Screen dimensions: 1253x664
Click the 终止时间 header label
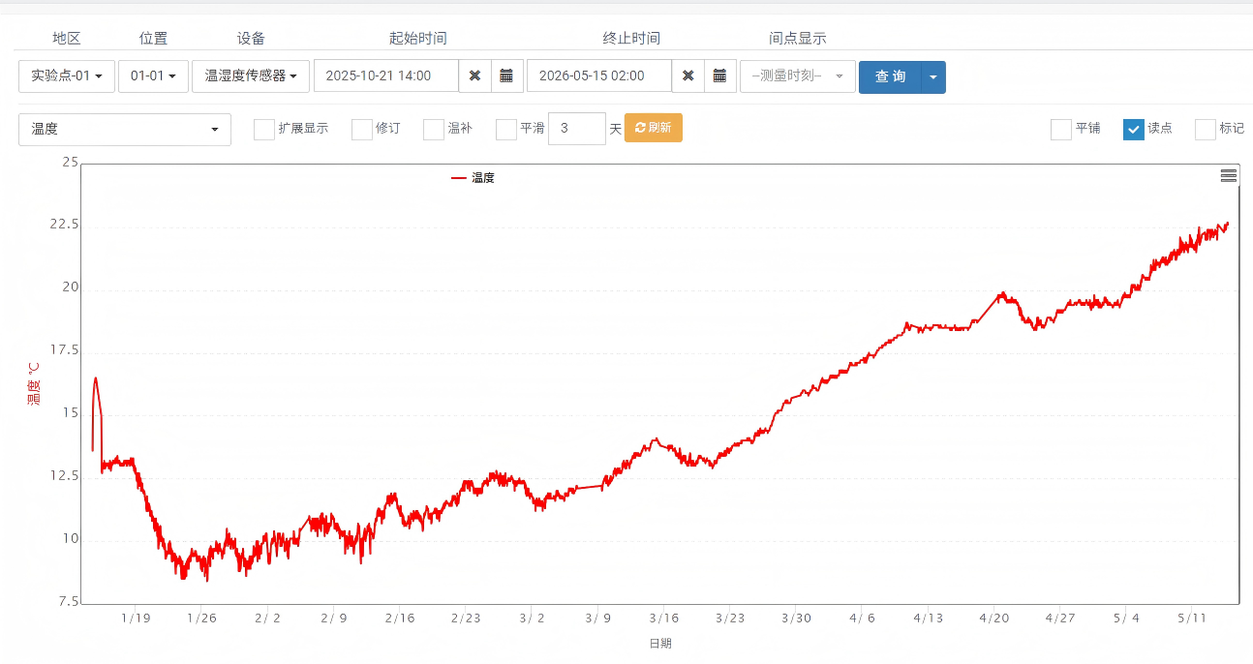point(631,39)
